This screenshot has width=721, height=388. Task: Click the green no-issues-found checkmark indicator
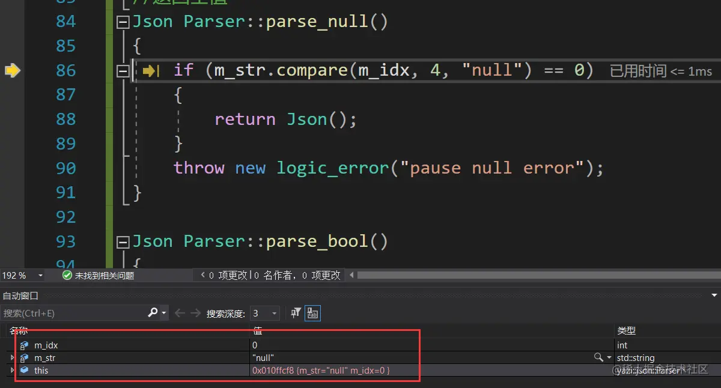tap(67, 275)
